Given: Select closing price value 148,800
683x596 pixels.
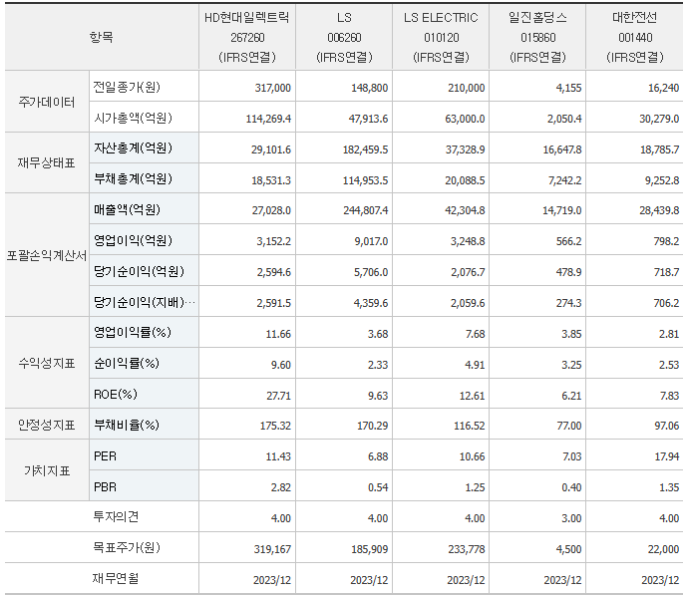Looking at the screenshot, I should coord(369,88).
